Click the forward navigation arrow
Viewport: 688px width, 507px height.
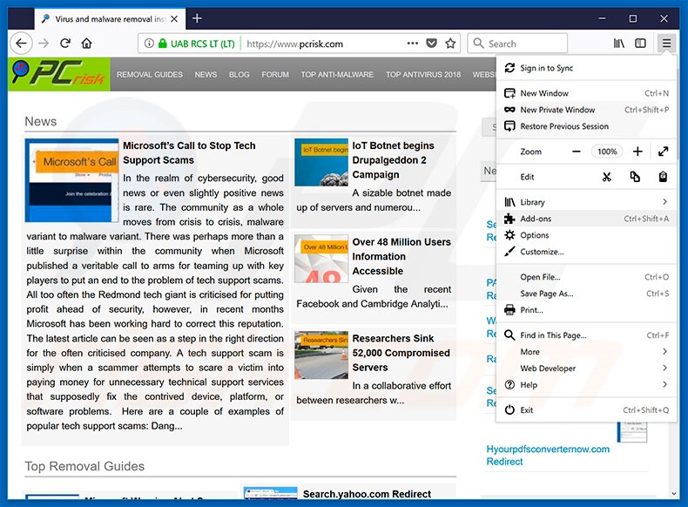(44, 43)
